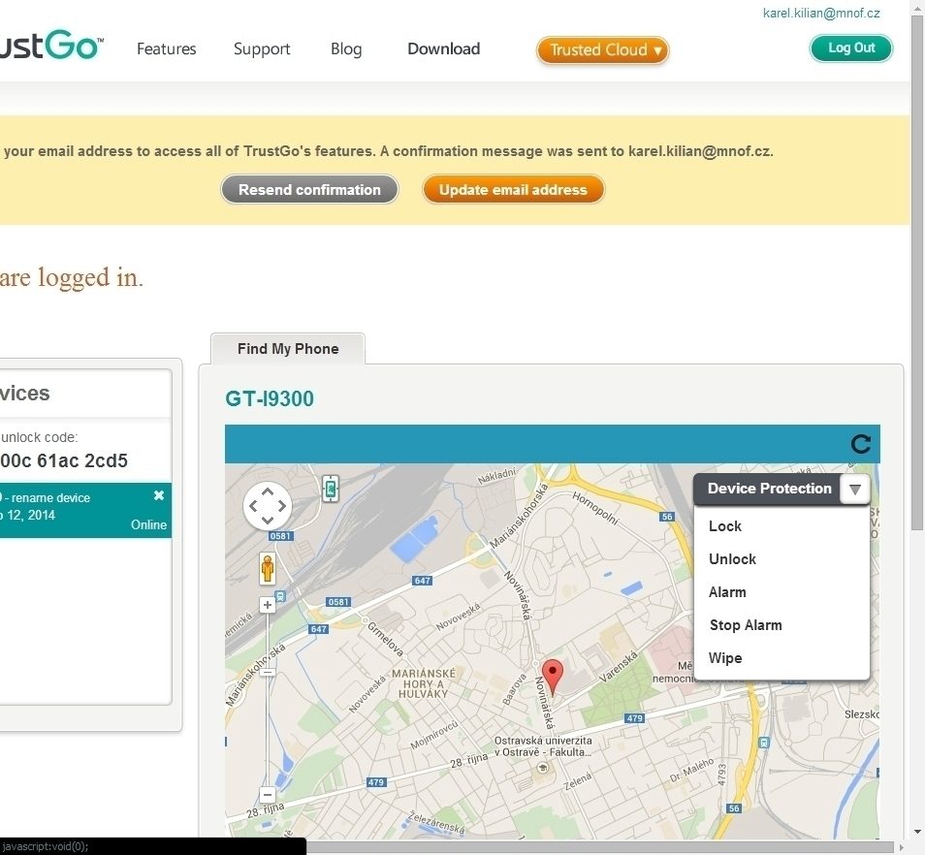Click the university icon on the map

click(543, 768)
